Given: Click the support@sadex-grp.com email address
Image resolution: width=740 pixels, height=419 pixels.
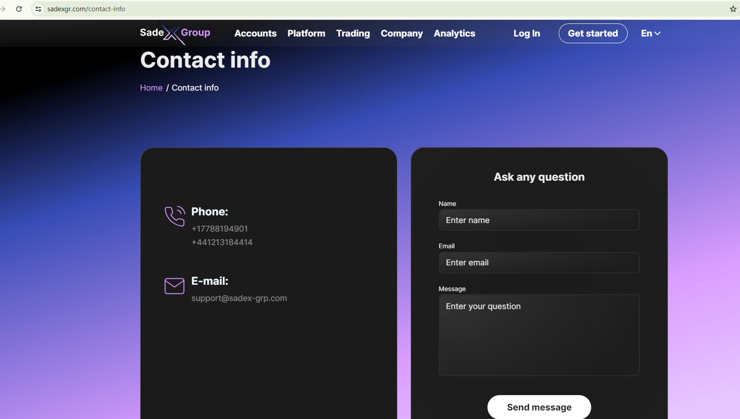Looking at the screenshot, I should pyautogui.click(x=239, y=298).
